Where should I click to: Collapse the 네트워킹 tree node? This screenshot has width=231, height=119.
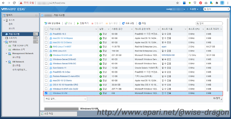click(4, 42)
